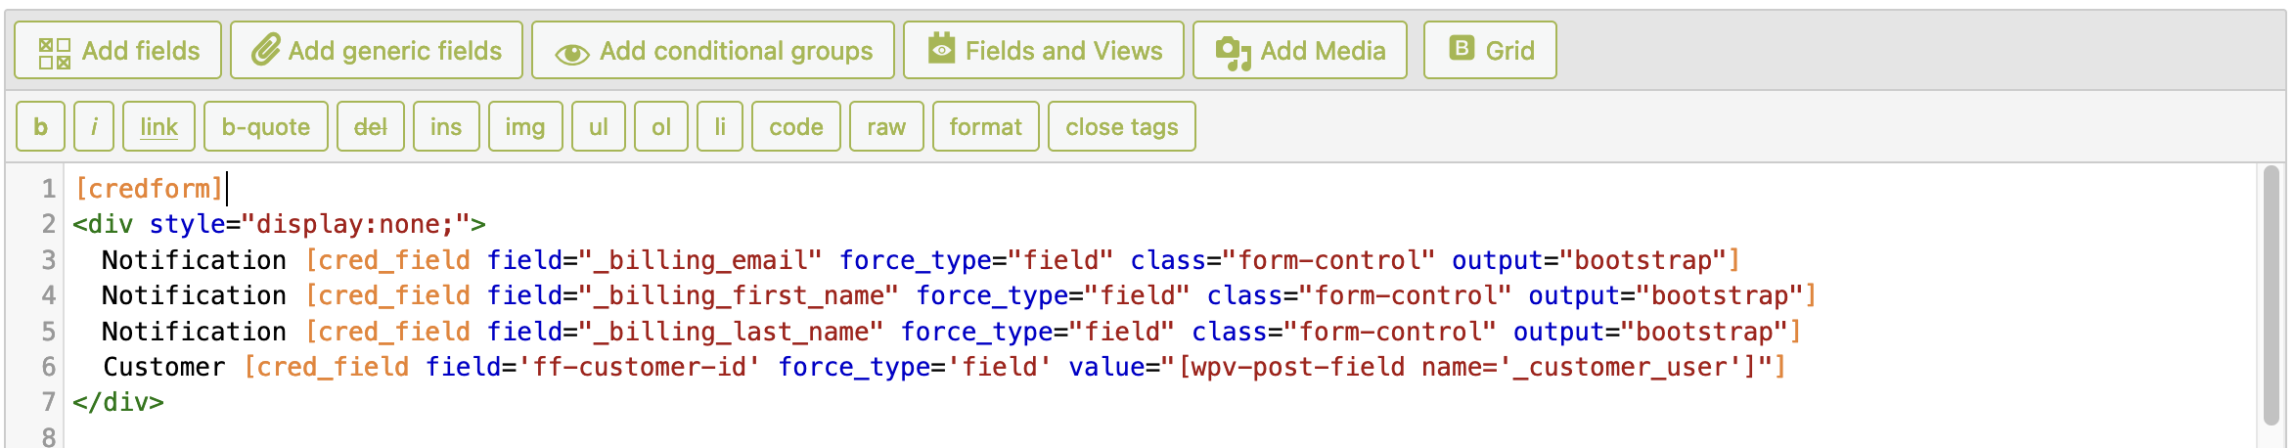
Task: Apply bold with the b button
Action: (40, 127)
